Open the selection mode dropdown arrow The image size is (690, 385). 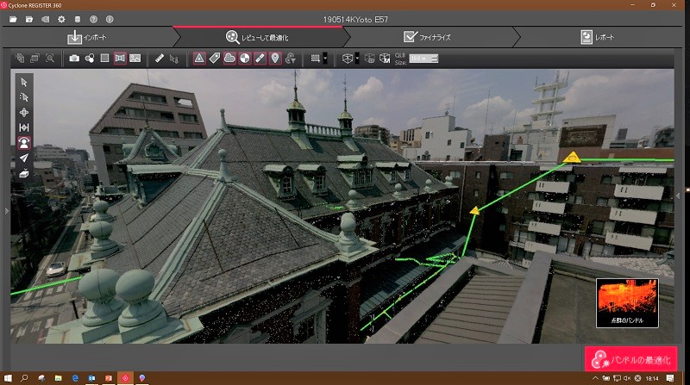click(324, 59)
